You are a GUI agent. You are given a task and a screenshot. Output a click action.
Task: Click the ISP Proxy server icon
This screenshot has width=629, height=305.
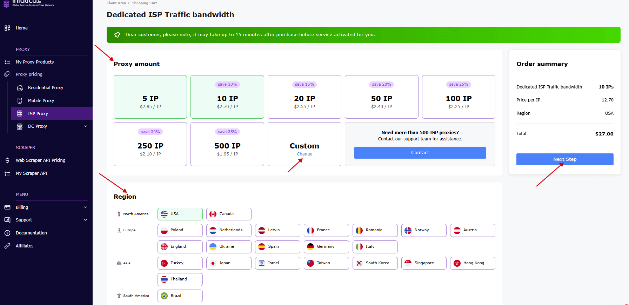point(20,114)
